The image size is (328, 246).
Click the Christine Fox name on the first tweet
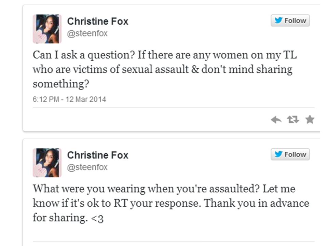point(98,21)
